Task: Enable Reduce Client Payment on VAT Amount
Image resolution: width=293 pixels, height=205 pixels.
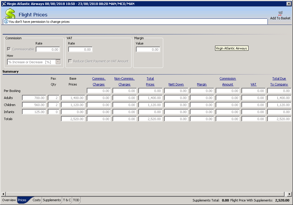Action: point(70,61)
